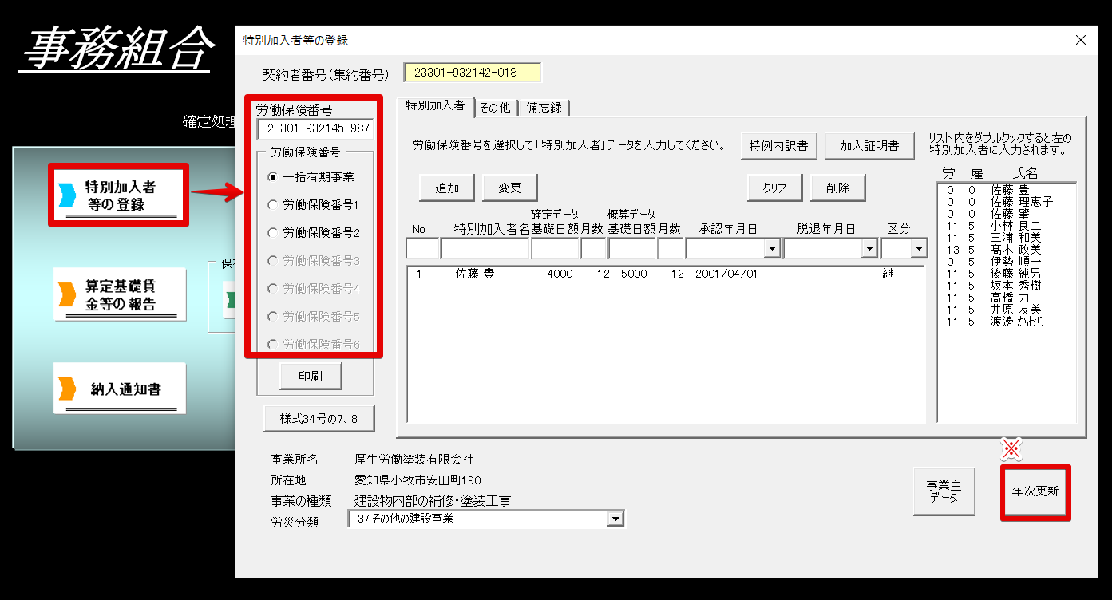Select 高橋 力 in name list
Screen dimensions: 1112x600
point(1006,298)
